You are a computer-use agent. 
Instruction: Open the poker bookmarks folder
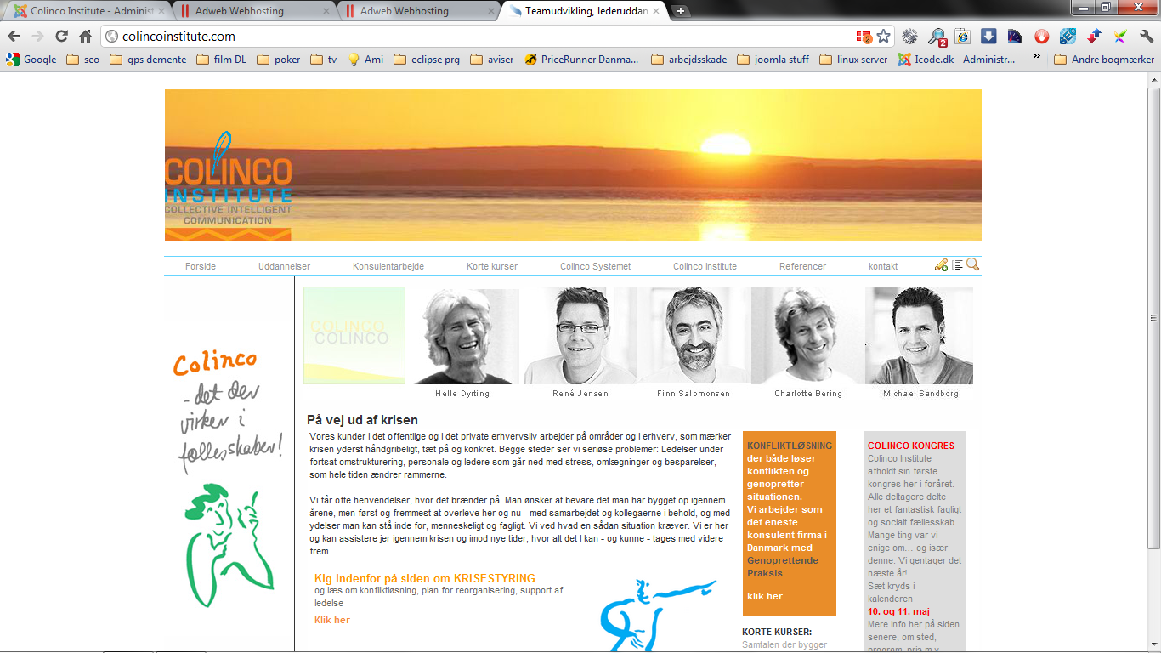coord(279,60)
